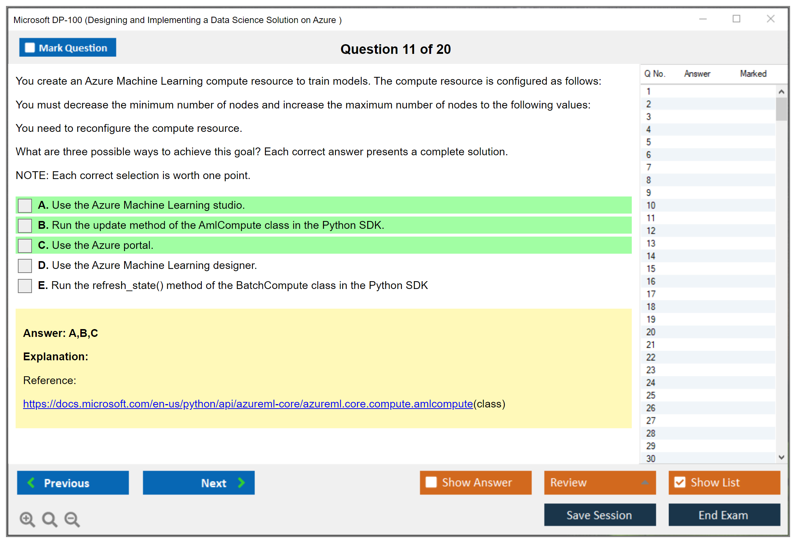Click the left chevron on the Previous button

point(32,482)
